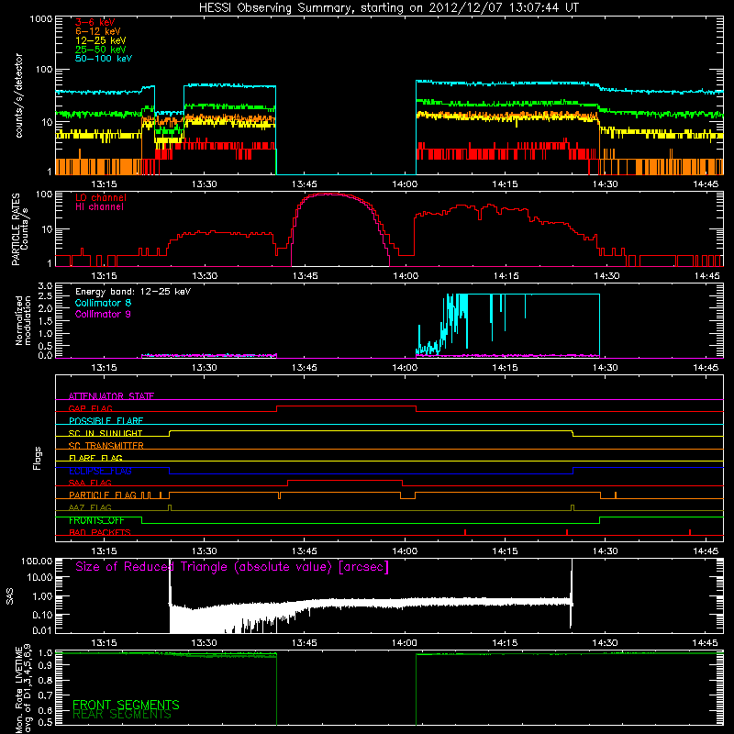Click the 'POSSIBLE FLARE' flag label
The width and height of the screenshot is (734, 734).
pos(106,421)
